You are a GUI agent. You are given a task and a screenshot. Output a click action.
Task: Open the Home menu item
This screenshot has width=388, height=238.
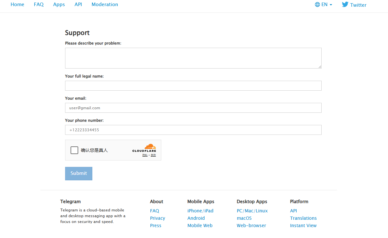tap(17, 4)
